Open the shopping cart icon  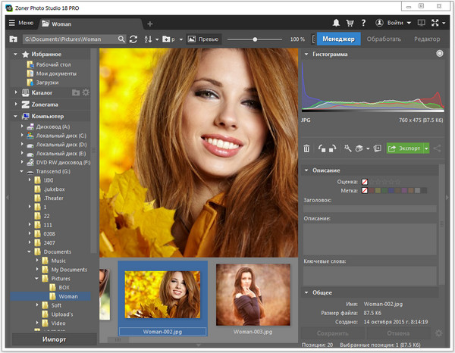(x=350, y=23)
